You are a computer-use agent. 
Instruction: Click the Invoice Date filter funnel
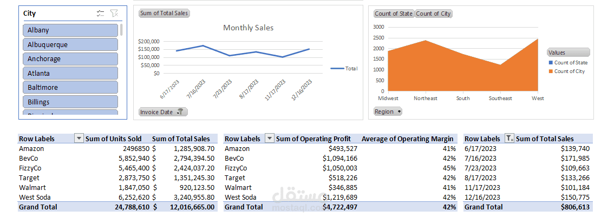[x=180, y=112]
